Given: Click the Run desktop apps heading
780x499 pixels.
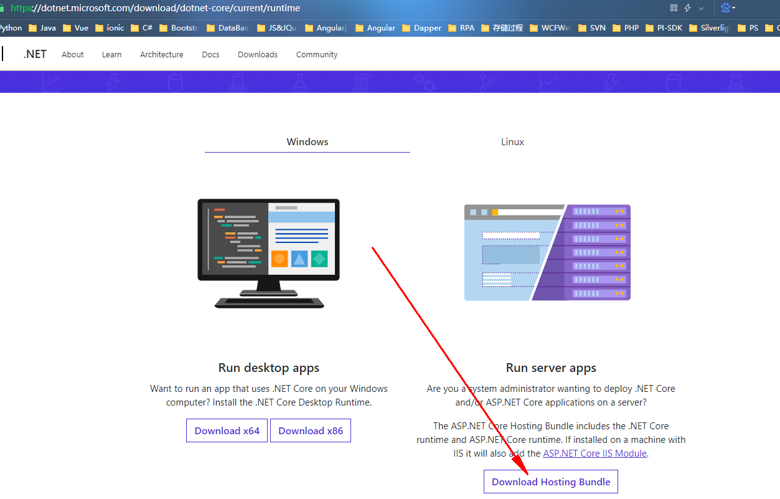Looking at the screenshot, I should coord(269,368).
